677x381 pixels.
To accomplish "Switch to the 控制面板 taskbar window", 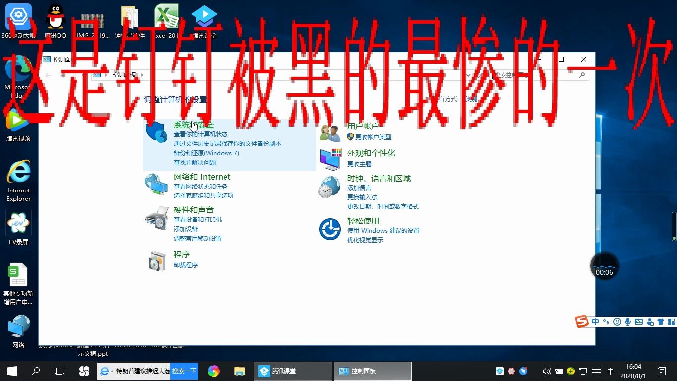I will [x=372, y=371].
